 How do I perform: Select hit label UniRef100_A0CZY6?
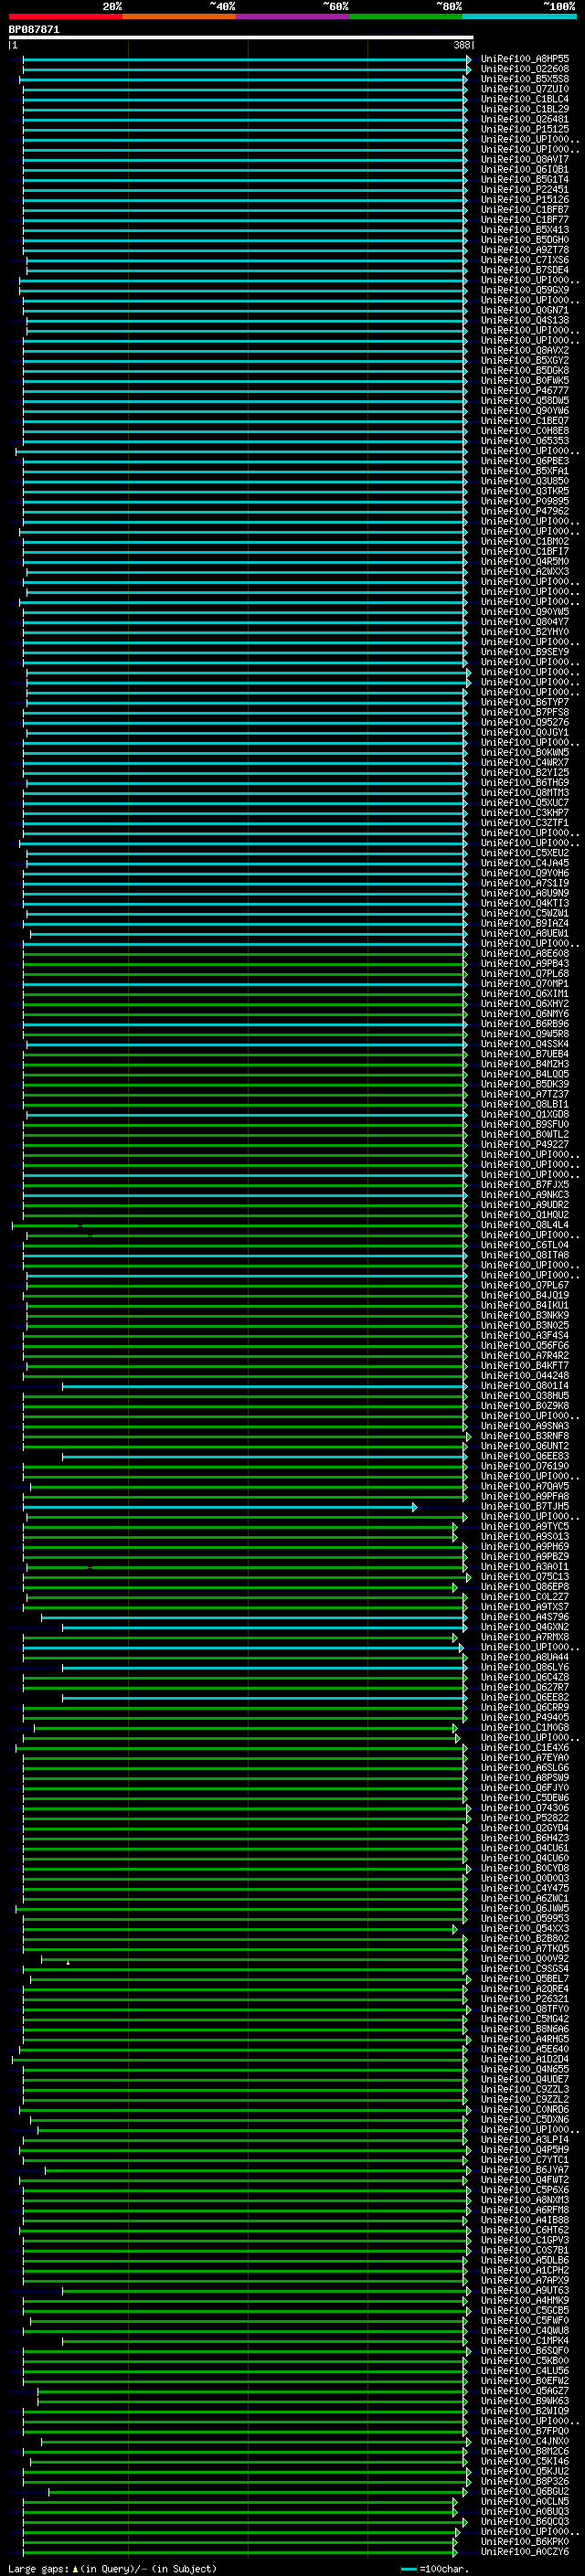pos(525,2552)
